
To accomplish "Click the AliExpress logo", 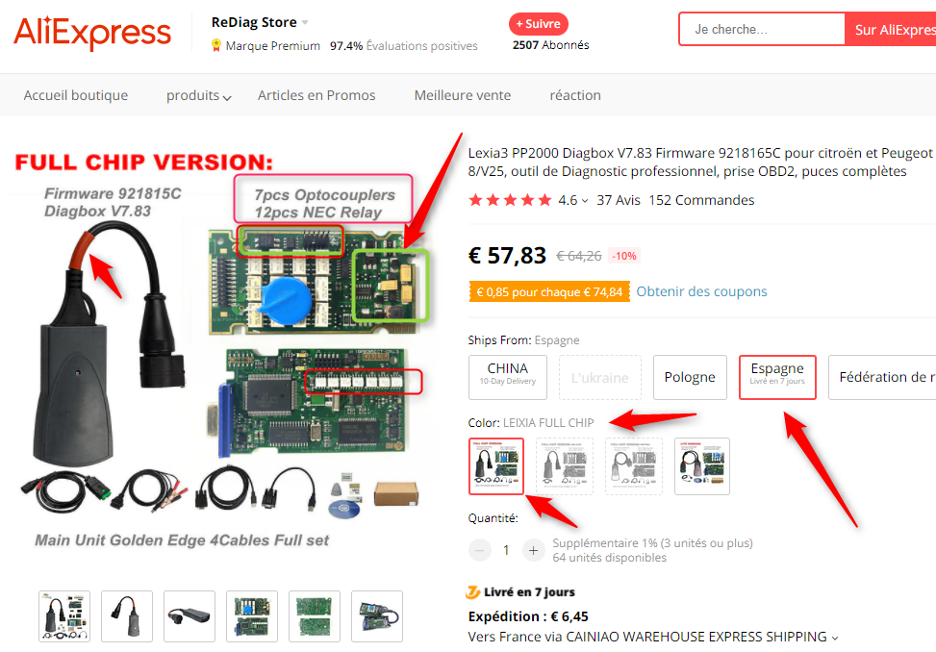I will coord(92,33).
